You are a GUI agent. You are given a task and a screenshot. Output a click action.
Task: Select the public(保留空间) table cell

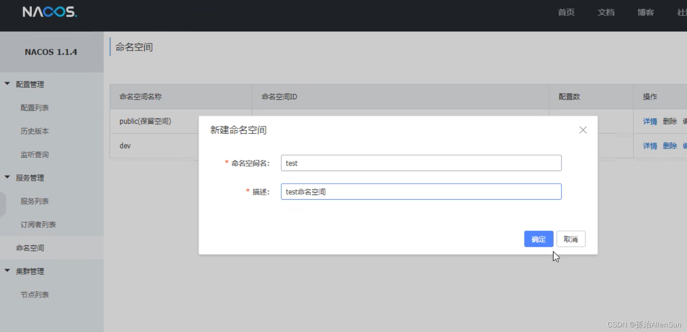pyautogui.click(x=145, y=121)
